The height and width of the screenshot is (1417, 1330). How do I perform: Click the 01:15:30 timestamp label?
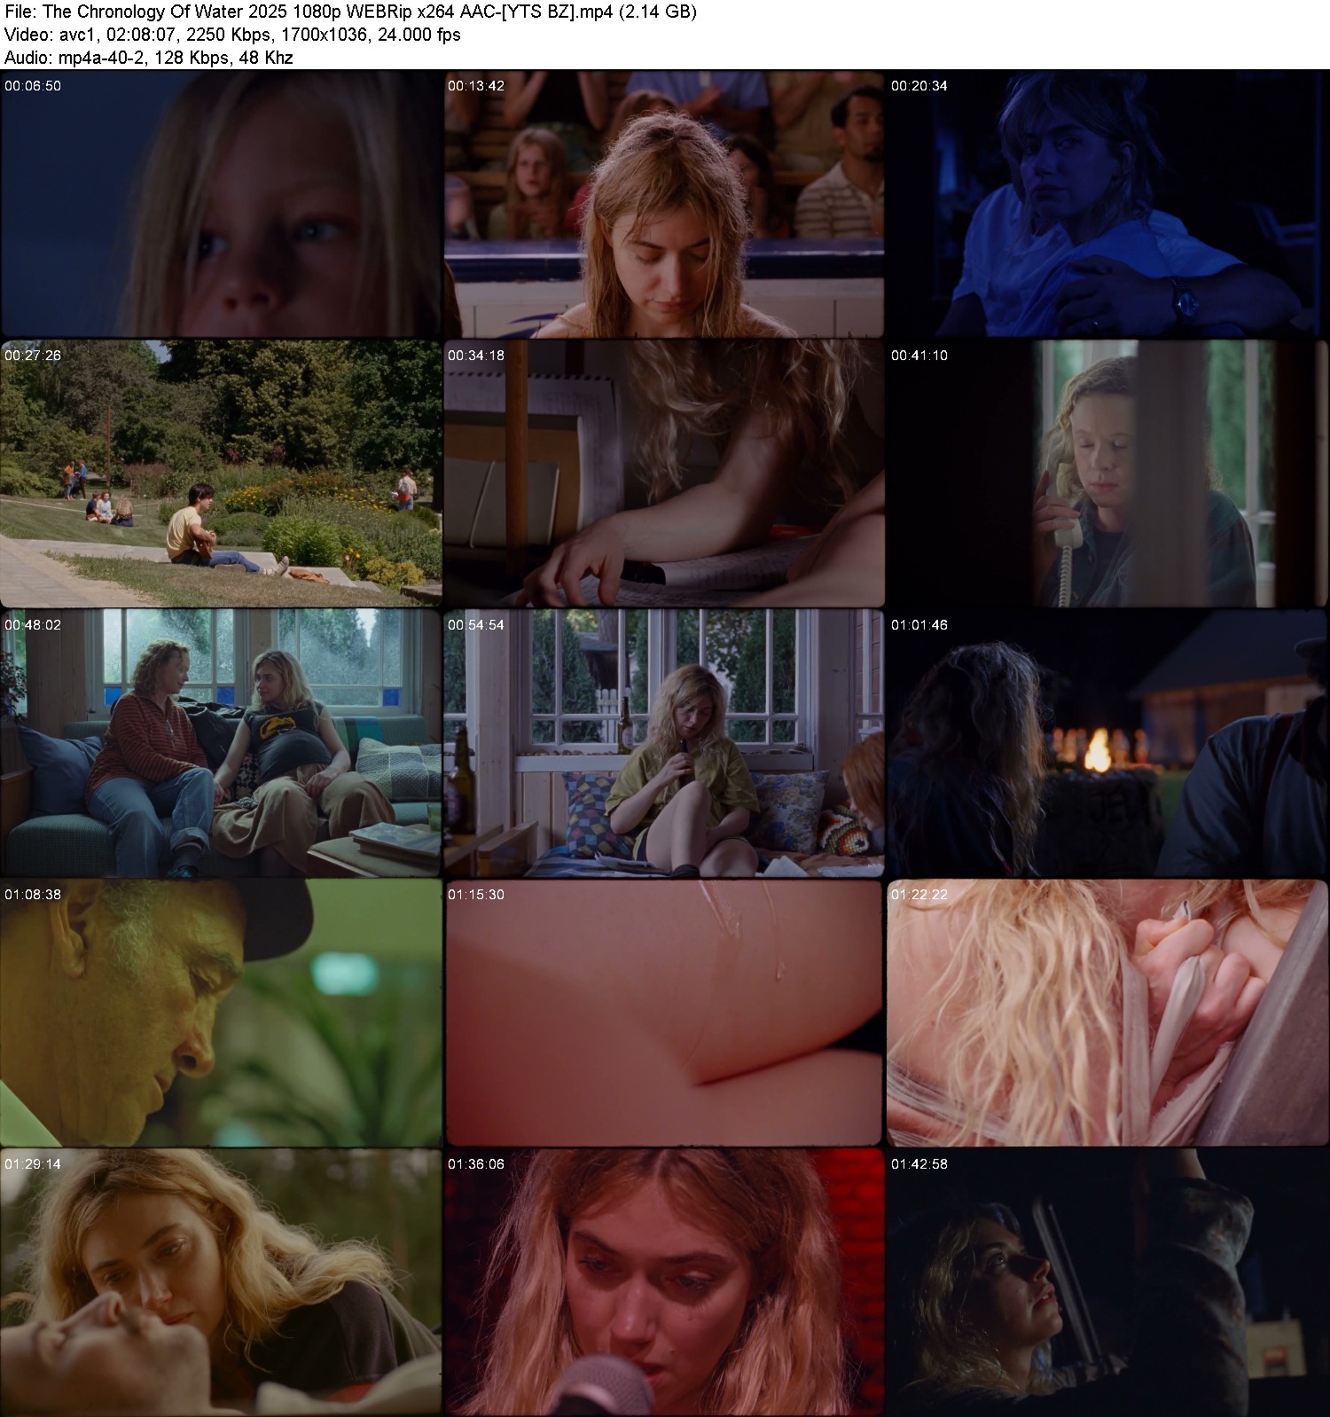(476, 895)
